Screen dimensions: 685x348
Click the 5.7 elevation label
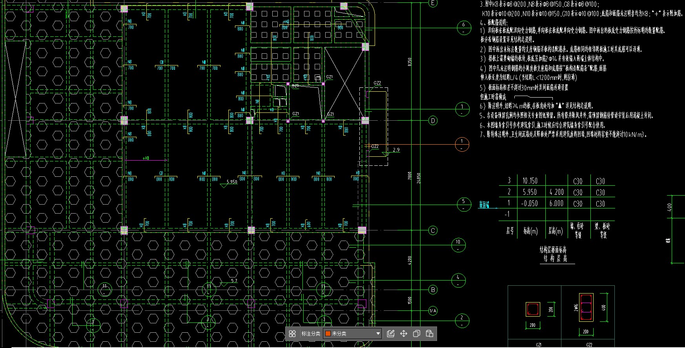pyautogui.click(x=234, y=281)
